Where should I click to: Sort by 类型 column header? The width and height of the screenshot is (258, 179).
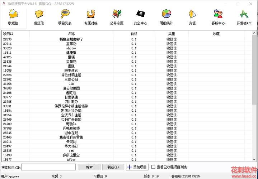point(172,34)
